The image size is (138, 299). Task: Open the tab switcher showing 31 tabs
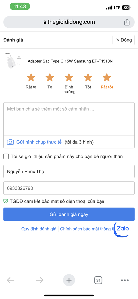tap(98, 280)
